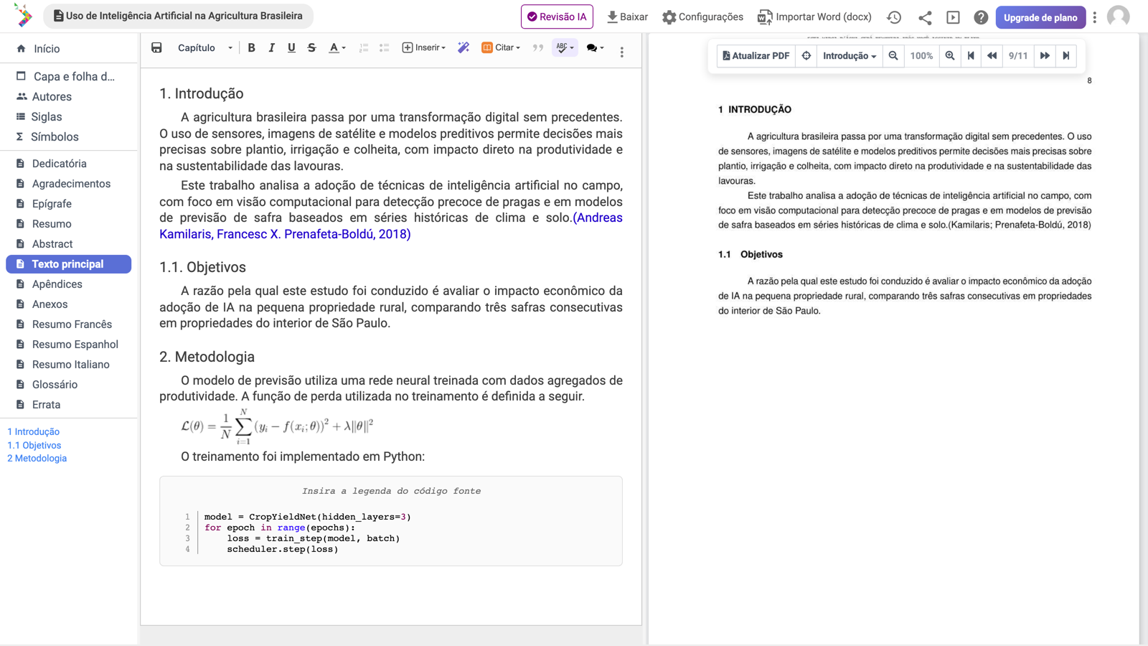Click the block quote icon
The image size is (1148, 646).
pyautogui.click(x=537, y=48)
